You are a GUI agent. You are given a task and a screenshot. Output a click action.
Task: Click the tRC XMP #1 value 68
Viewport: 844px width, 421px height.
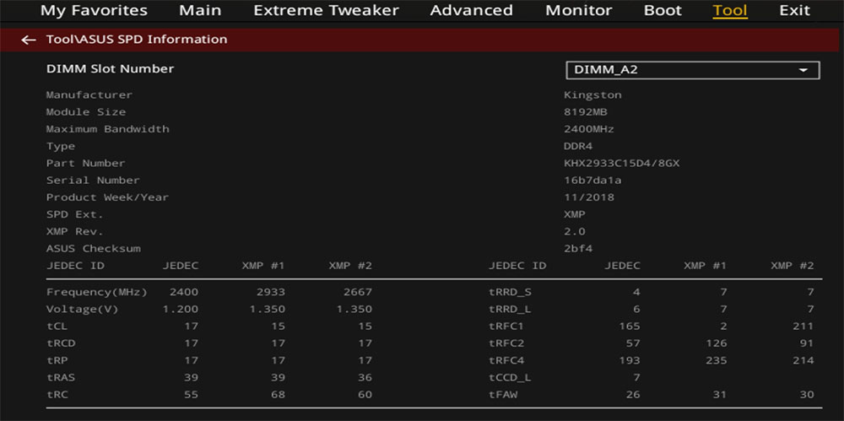click(x=278, y=395)
